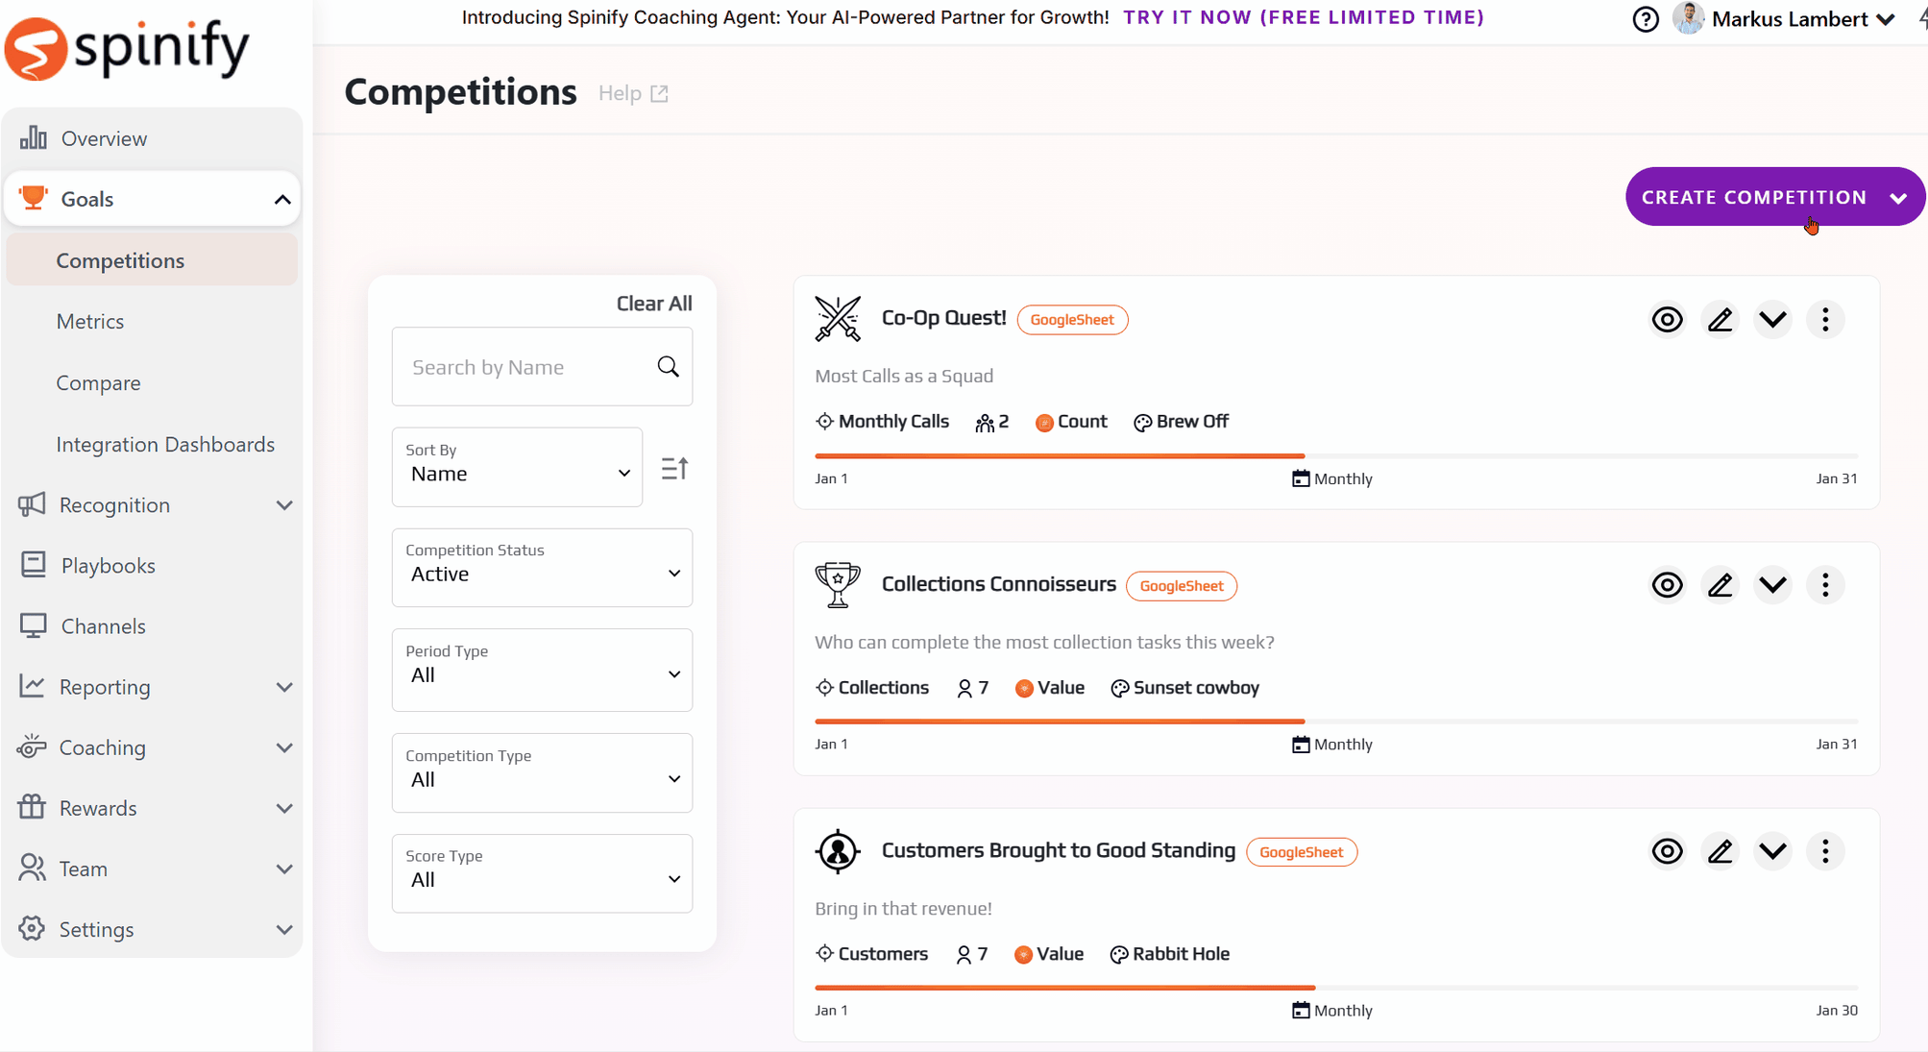Open the Sort By Name dropdown

[x=517, y=467]
